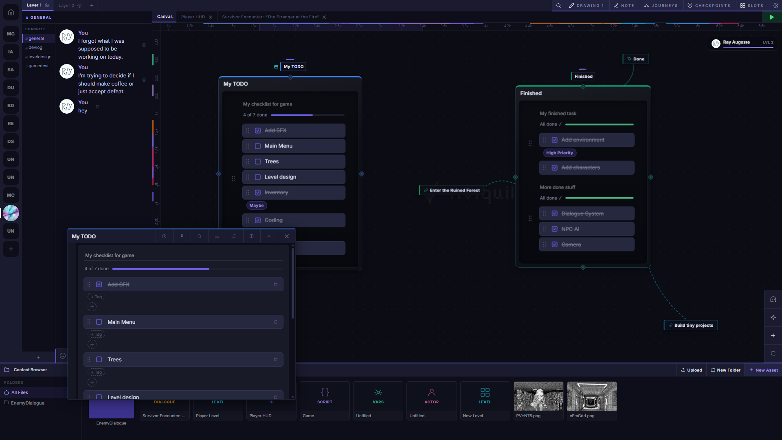
Task: Click the emoji icon below the chat
Action: tap(63, 356)
